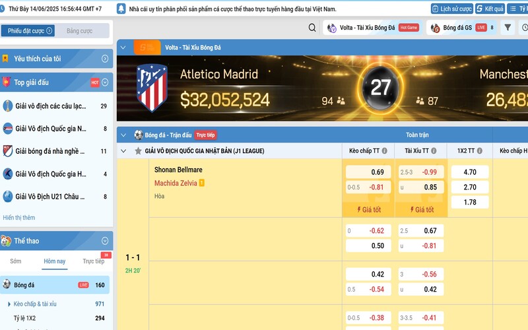This screenshot has width=528, height=330.
Task: Open Volta - Tài Xỉu Bóng Đá hot game
Action: (x=373, y=28)
